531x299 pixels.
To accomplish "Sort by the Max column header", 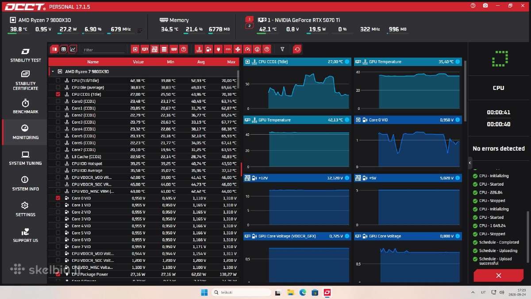I will point(231,62).
